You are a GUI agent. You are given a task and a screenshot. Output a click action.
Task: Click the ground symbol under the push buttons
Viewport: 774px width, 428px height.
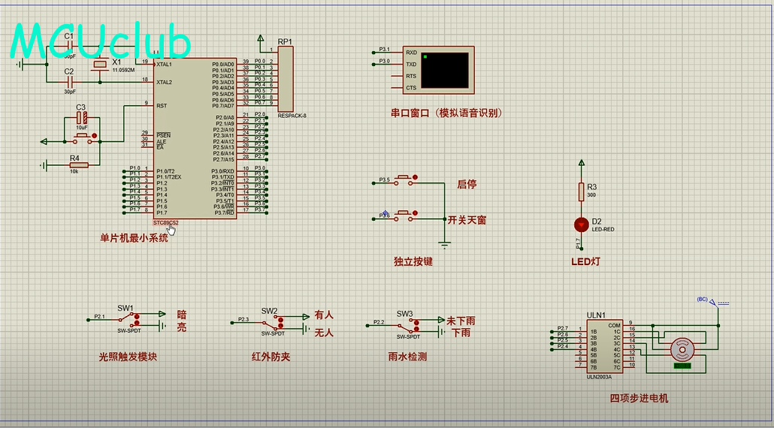pos(445,244)
